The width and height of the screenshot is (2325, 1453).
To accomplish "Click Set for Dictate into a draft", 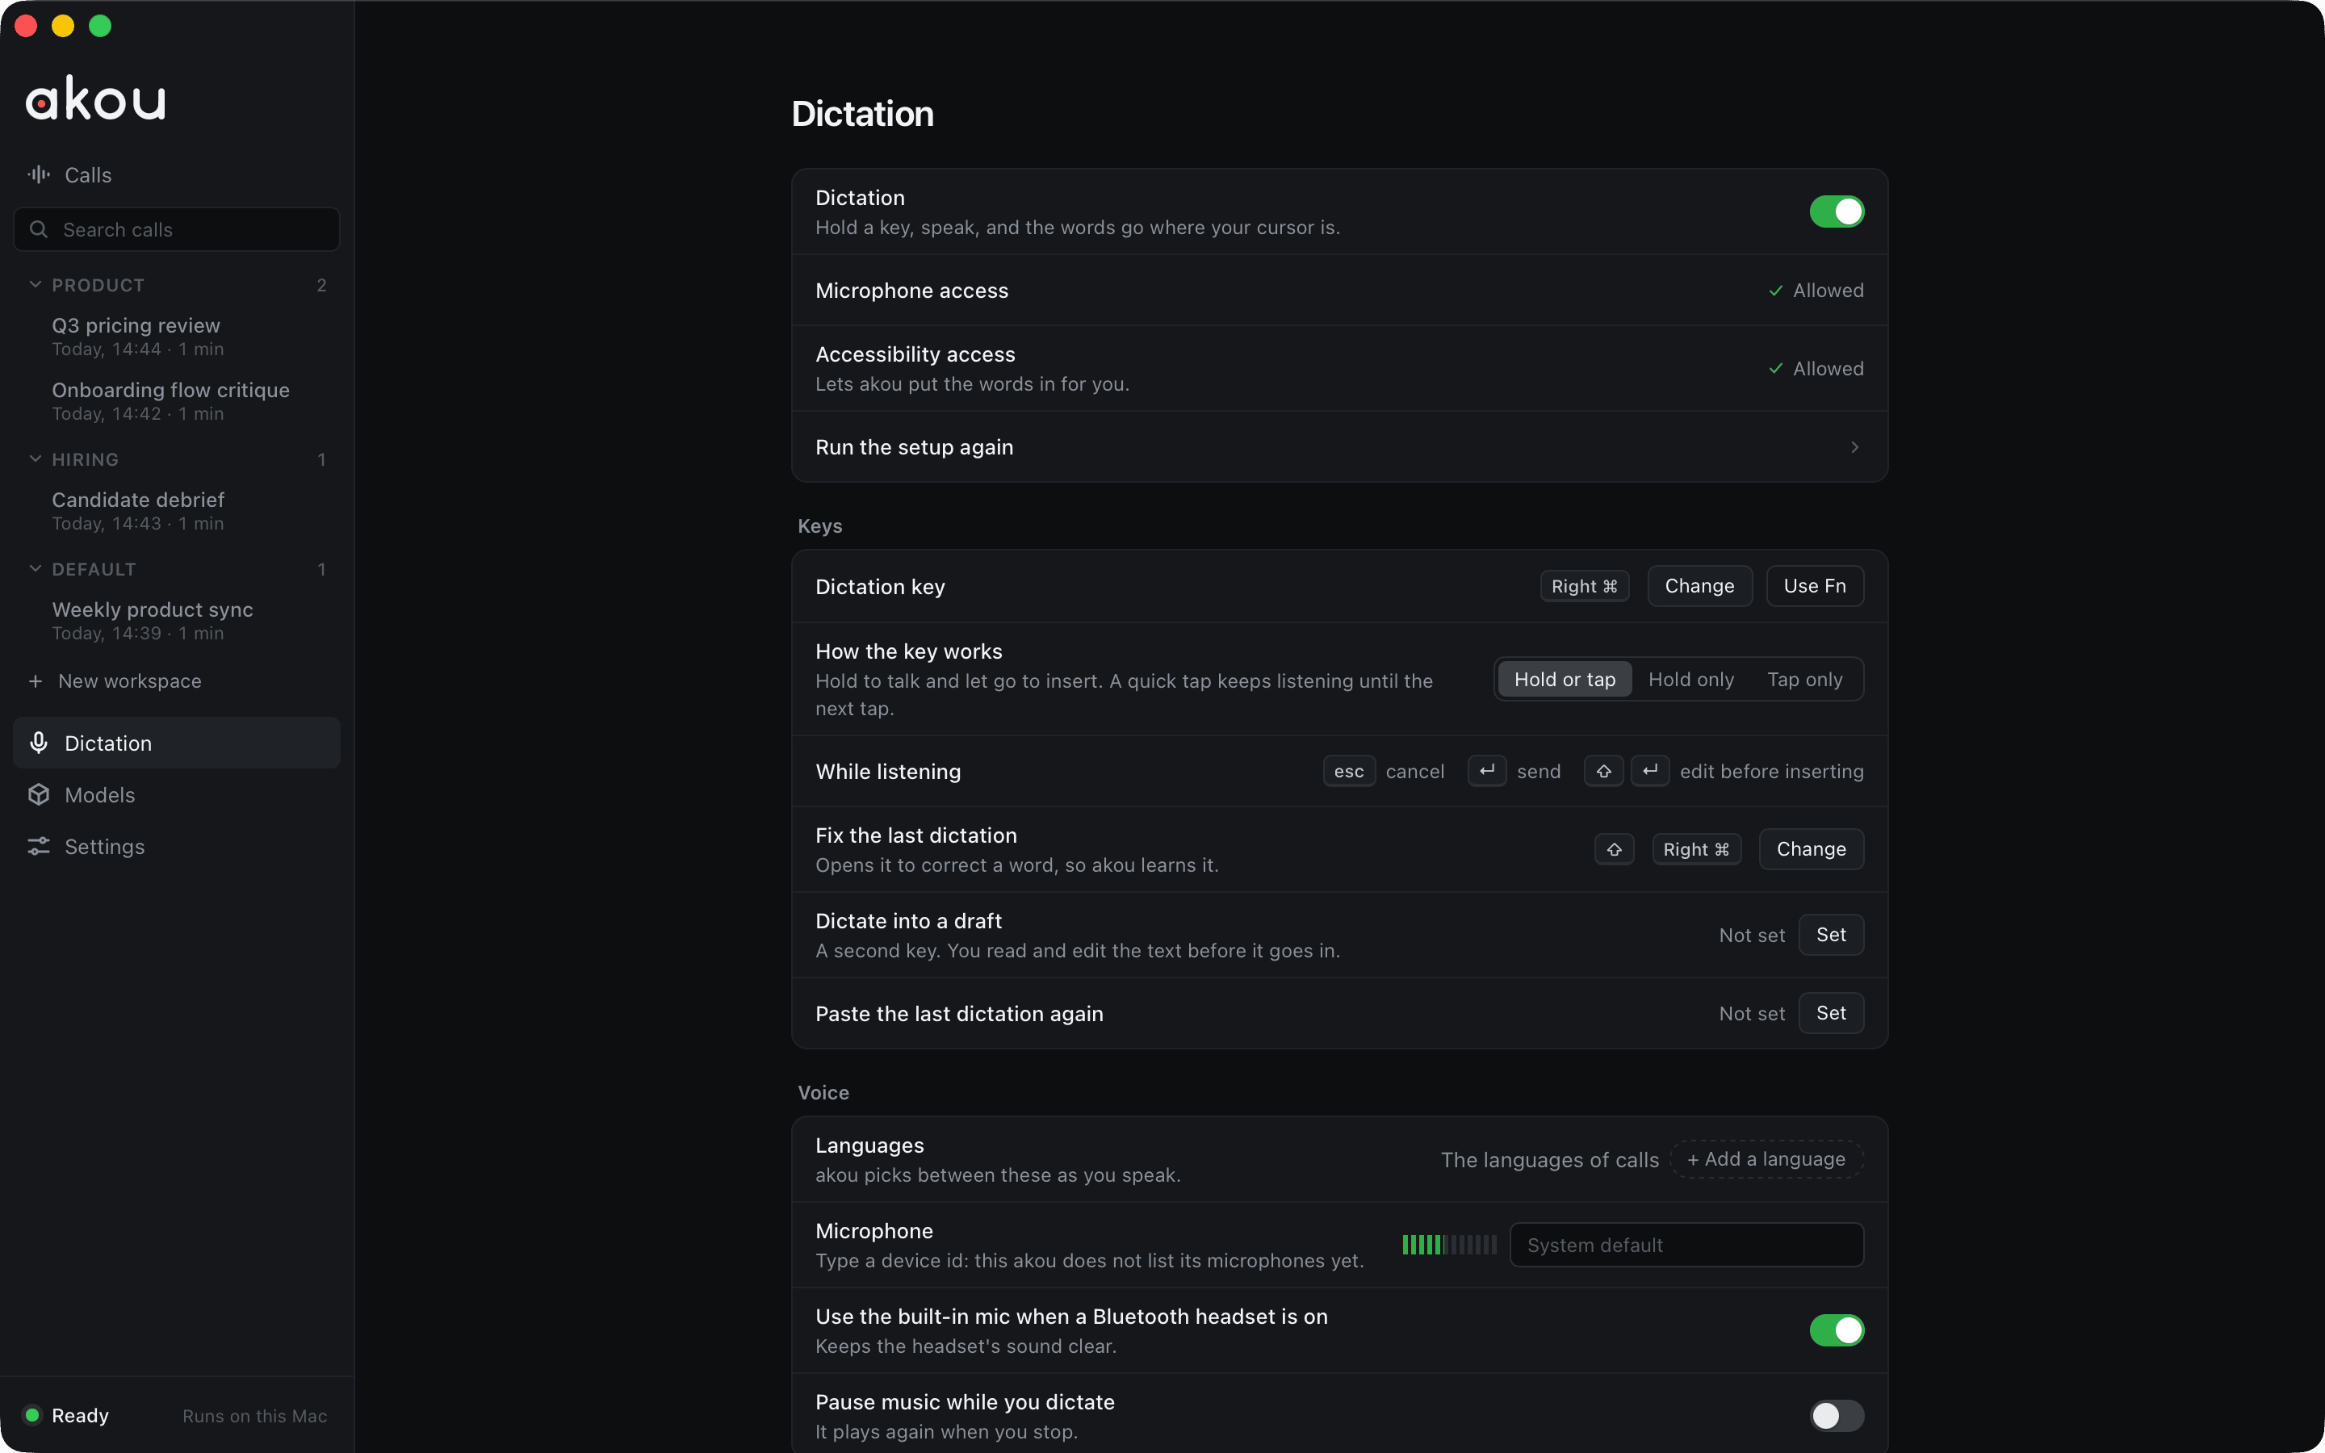I will click(x=1831, y=935).
